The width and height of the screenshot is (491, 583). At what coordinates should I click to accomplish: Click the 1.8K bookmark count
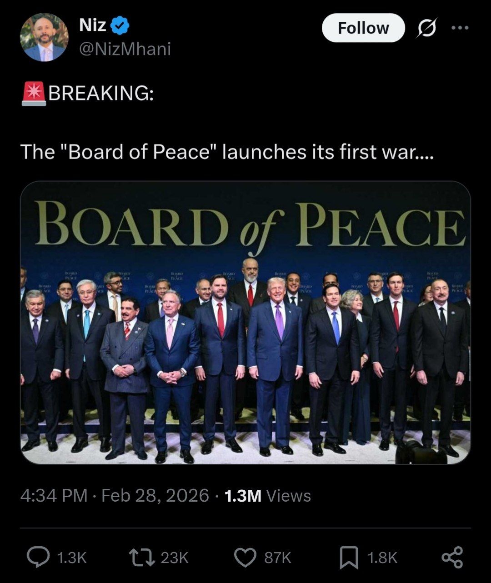tap(382, 558)
